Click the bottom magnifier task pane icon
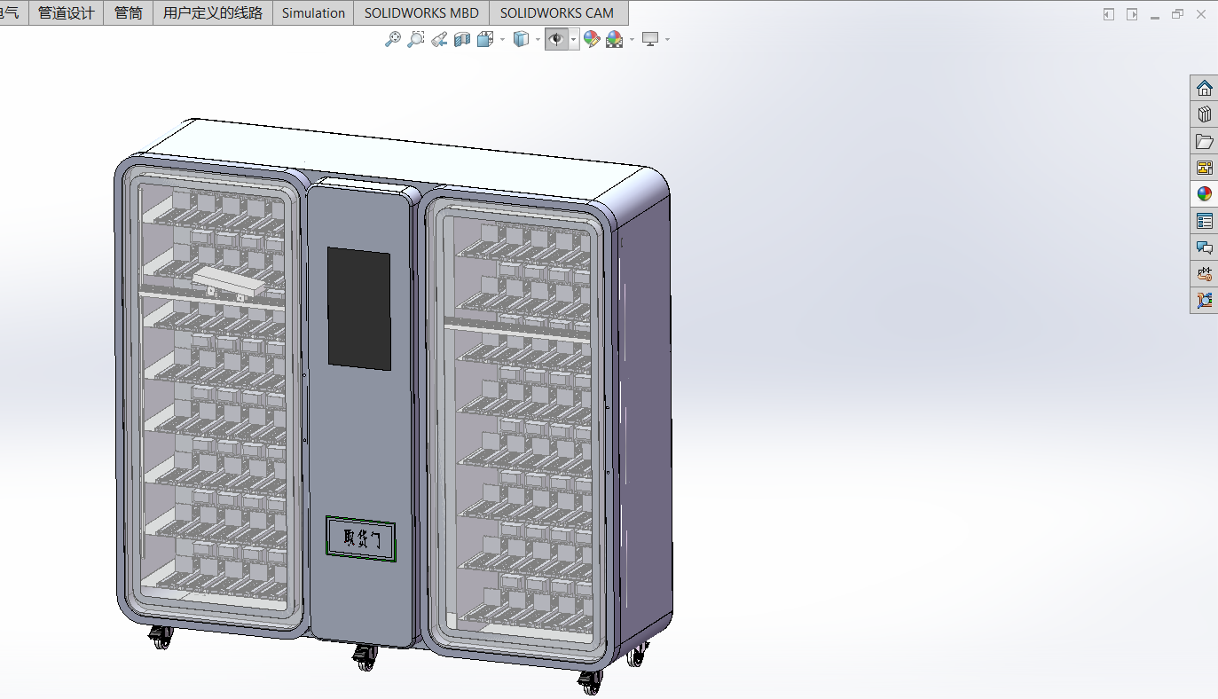 (x=1204, y=301)
